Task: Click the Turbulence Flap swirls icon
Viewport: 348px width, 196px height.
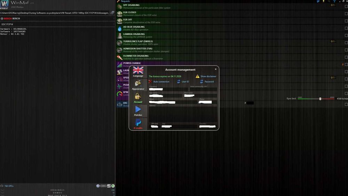Action: 119,43
